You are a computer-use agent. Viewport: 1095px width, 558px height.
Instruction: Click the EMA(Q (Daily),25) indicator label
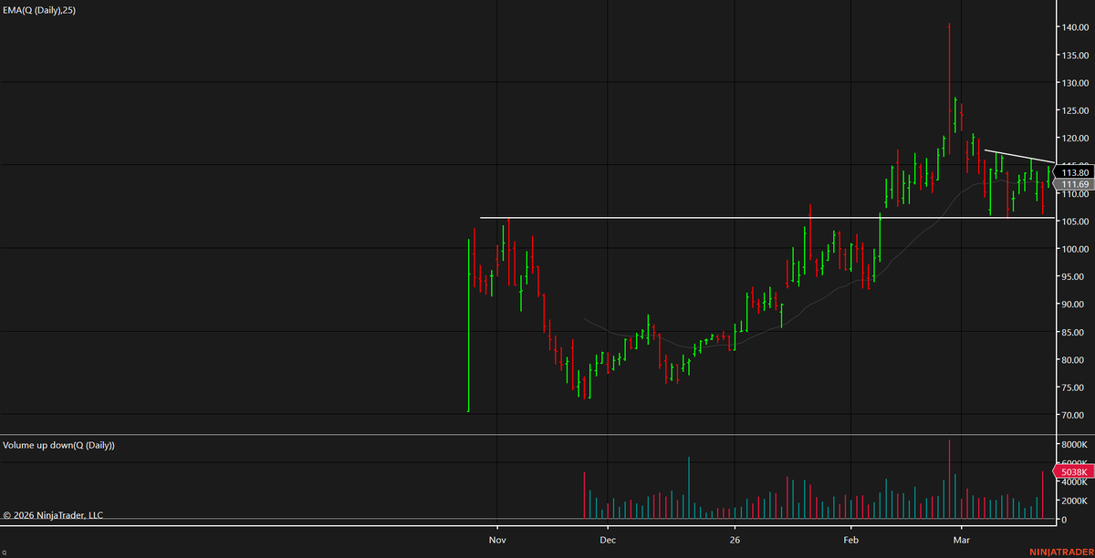[37, 9]
